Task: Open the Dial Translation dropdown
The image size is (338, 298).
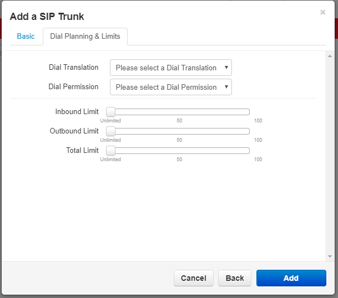Action: 170,68
